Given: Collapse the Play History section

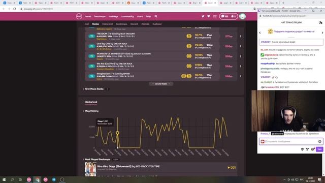Looking at the screenshot, I should pyautogui.click(x=91, y=111).
